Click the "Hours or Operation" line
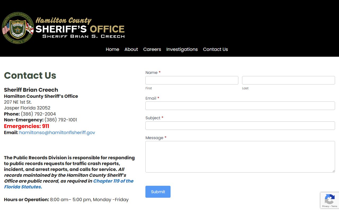The image size is (339, 212). pyautogui.click(x=66, y=200)
